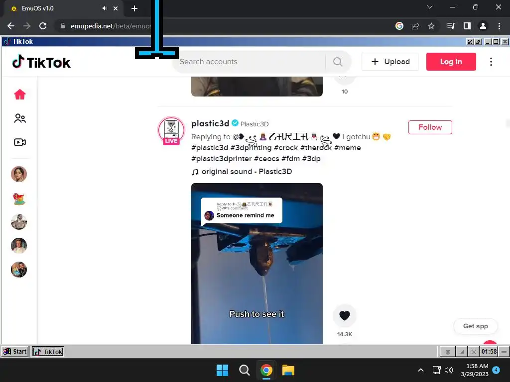Open the #plastic3d hashtag
Viewport: 510px width, 382px height.
210,148
